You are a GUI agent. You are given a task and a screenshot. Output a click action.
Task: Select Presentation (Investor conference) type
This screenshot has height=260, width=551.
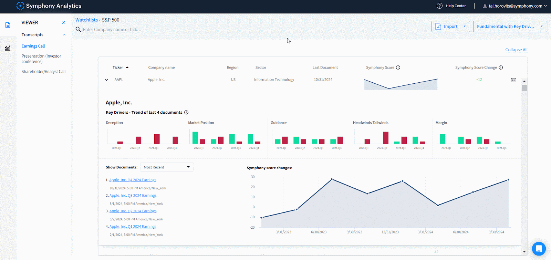(41, 59)
